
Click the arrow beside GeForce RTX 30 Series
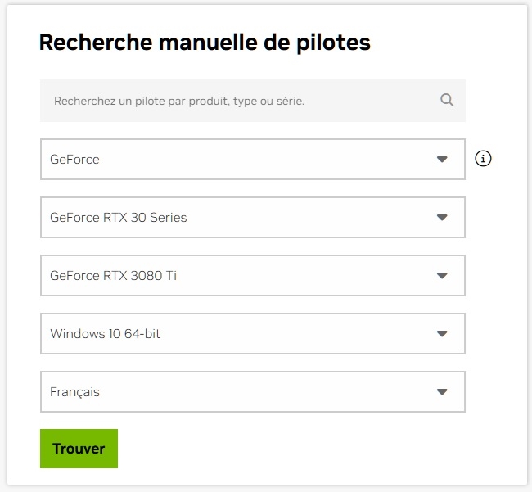[x=442, y=218]
